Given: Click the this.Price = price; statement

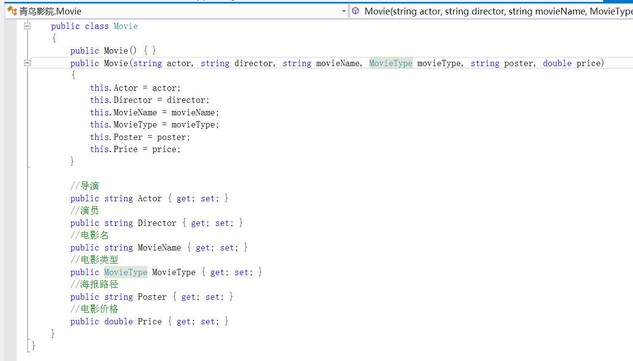Looking at the screenshot, I should pos(135,149).
